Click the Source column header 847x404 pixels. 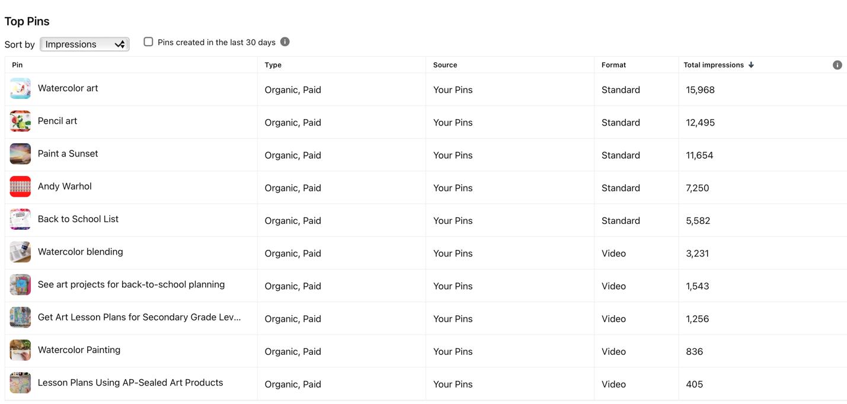coord(445,65)
